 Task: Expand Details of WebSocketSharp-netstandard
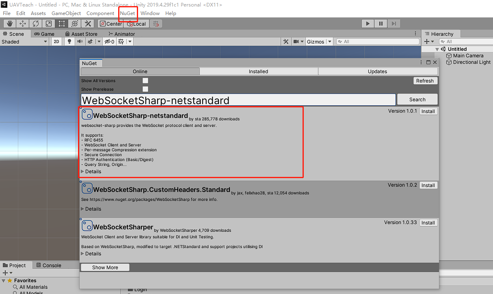(x=91, y=171)
